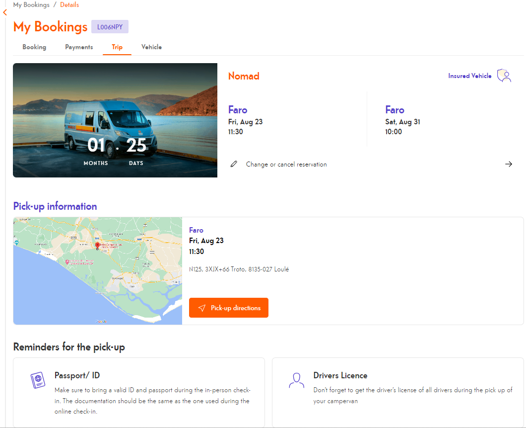526x428 pixels.
Task: Click the Details breadcrumb
Action: tap(69, 5)
